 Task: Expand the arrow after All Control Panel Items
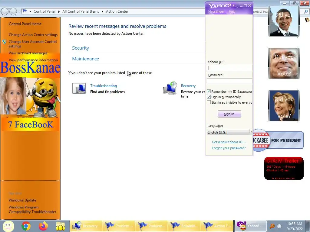(102, 11)
